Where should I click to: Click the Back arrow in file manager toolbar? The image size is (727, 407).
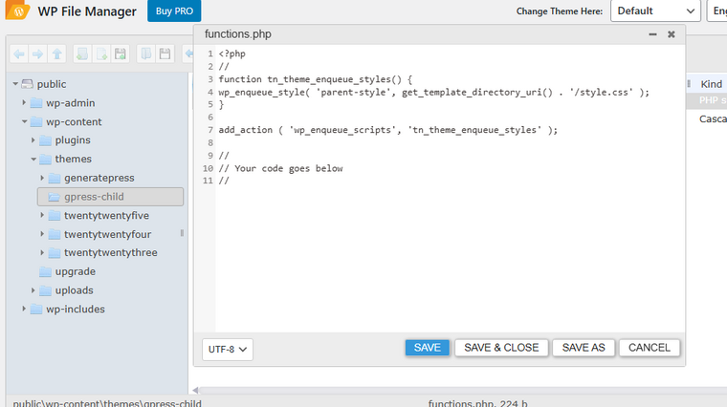pyautogui.click(x=18, y=54)
